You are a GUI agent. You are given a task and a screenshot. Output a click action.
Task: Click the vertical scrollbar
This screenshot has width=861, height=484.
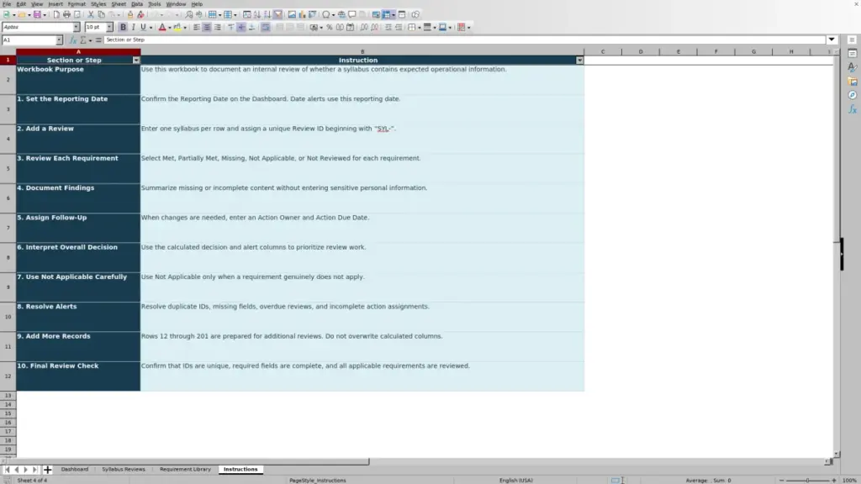[837, 252]
